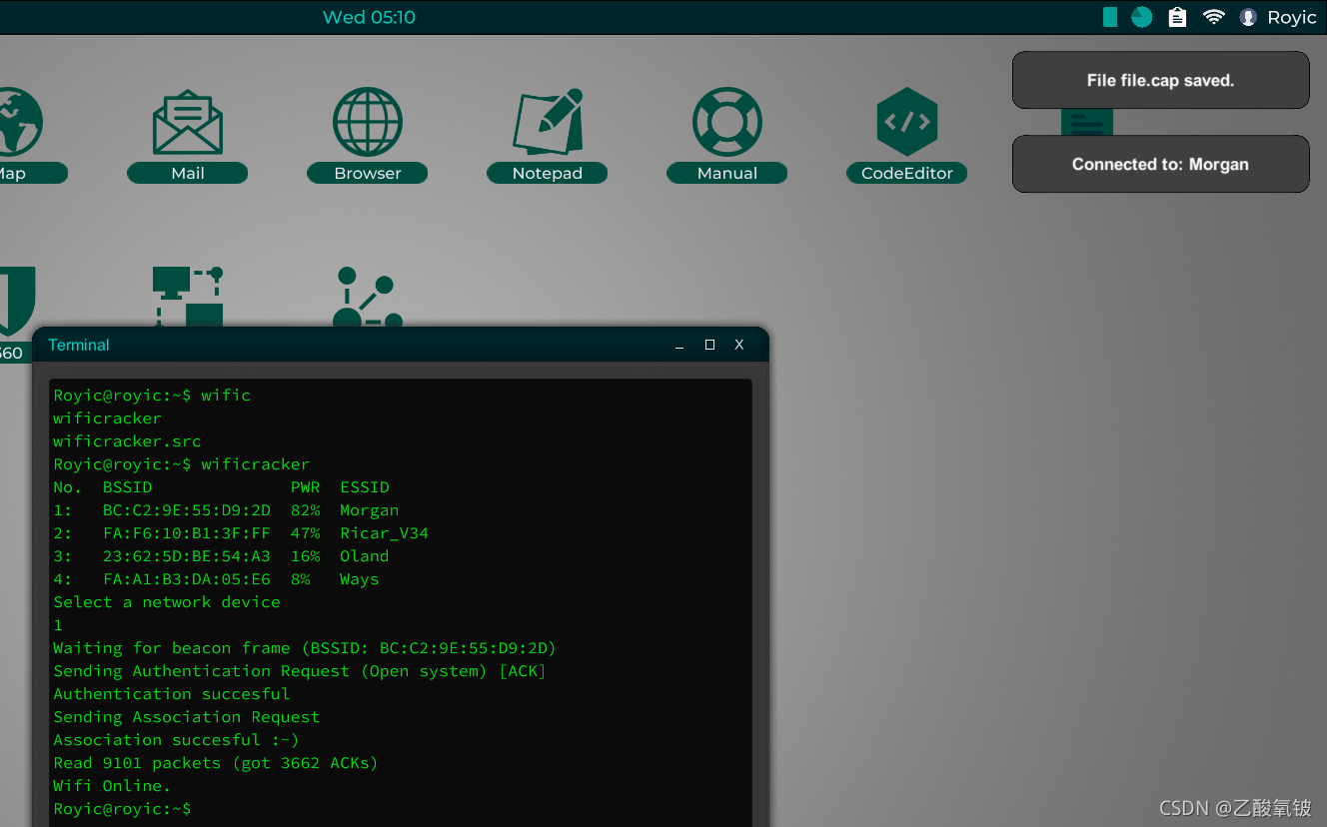Click the partially hidden document icon behind notifications
The height and width of the screenshot is (827, 1327).
(1087, 122)
